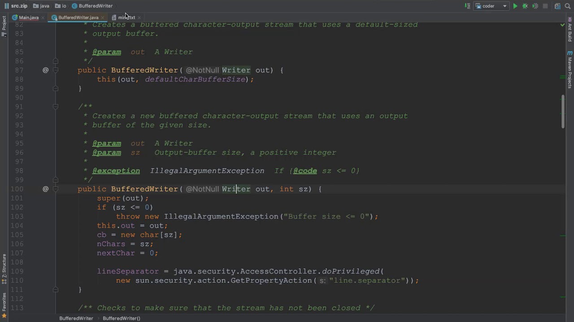Click the Build project icon with binary digits

point(467,6)
